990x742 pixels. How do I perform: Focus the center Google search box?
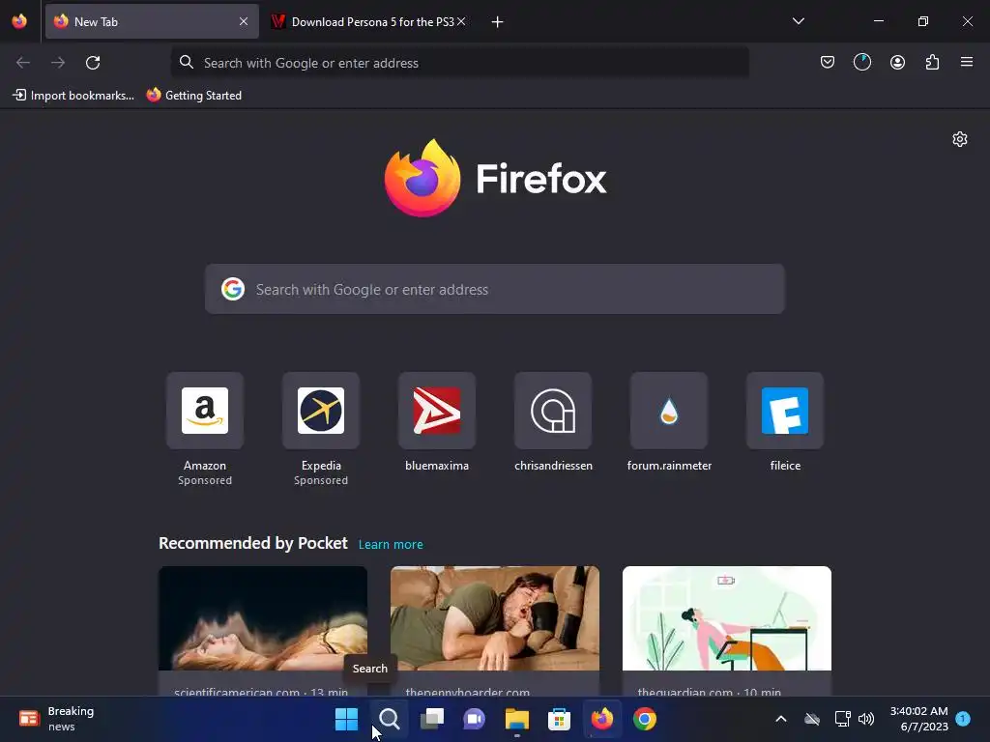tap(494, 289)
